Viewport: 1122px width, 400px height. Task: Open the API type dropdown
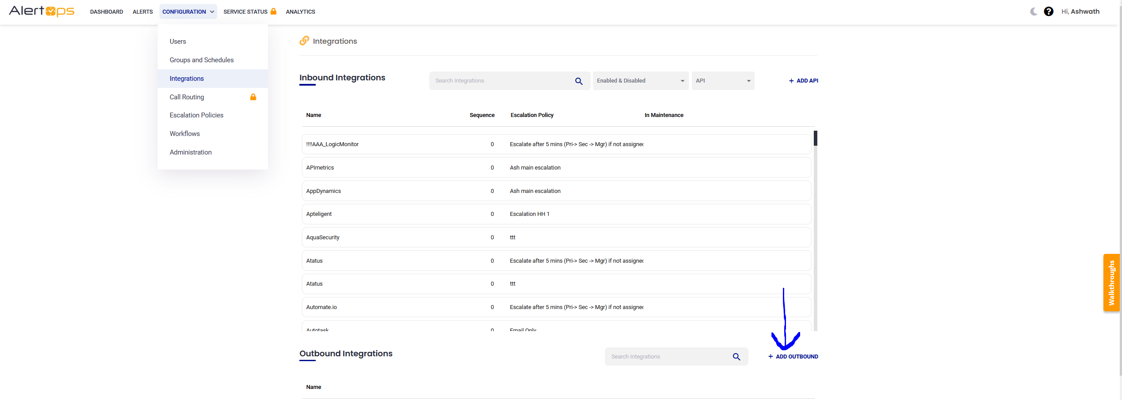[x=723, y=81]
